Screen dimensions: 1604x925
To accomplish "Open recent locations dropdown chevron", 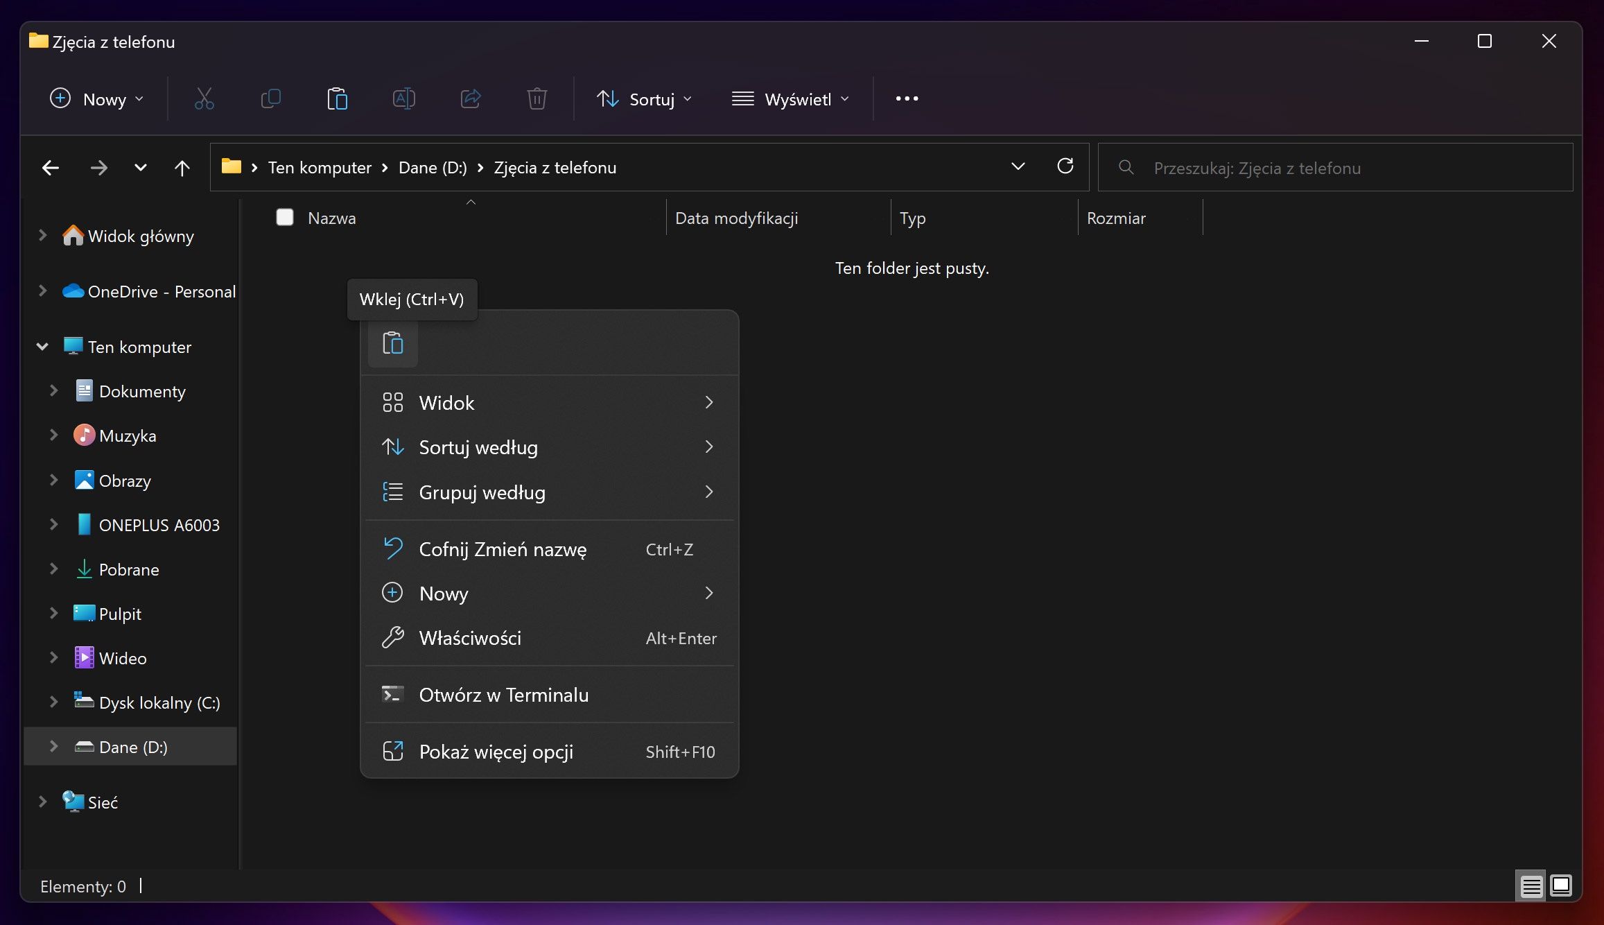I will (x=141, y=168).
